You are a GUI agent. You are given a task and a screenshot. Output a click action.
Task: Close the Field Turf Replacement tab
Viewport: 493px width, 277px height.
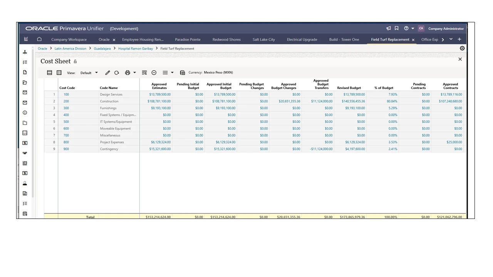pyautogui.click(x=413, y=40)
